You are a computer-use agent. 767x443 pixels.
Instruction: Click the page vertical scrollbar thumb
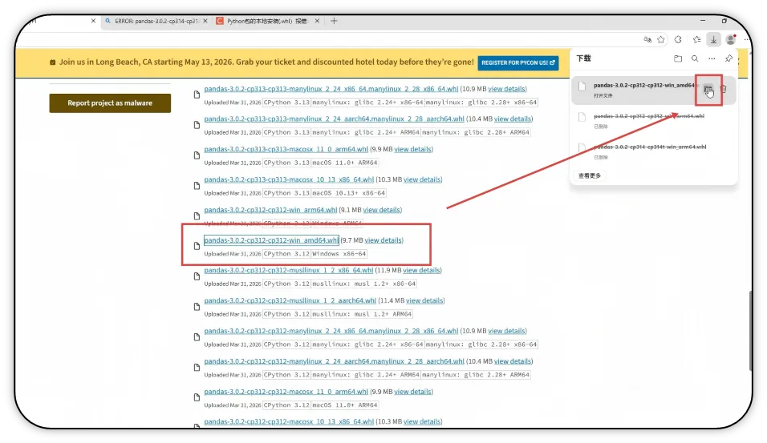pos(750,331)
